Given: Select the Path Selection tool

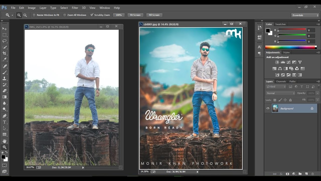Looking at the screenshot, I should pyautogui.click(x=5, y=128).
